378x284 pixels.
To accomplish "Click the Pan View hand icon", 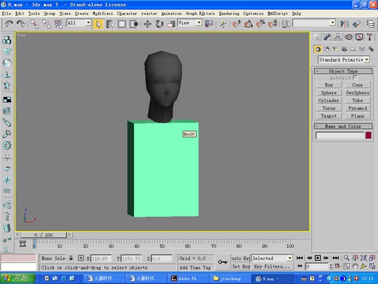I will click(355, 266).
